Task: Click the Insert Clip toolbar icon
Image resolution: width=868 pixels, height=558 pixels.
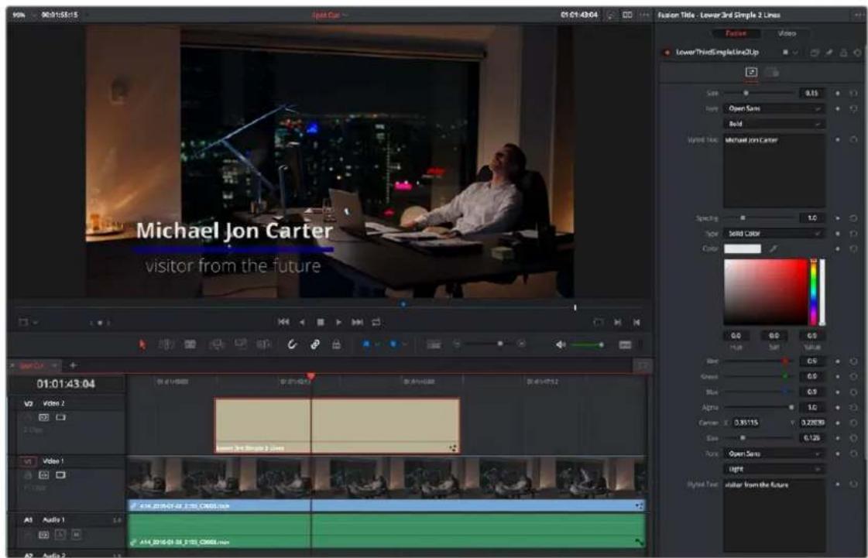Action: coord(216,344)
